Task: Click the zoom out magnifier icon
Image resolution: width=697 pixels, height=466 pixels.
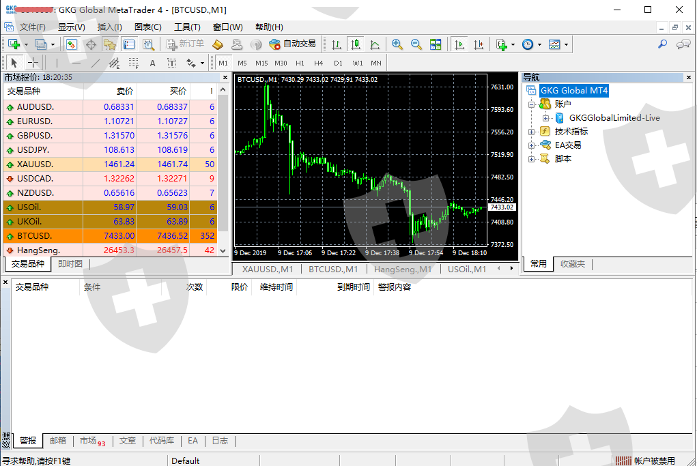Action: tap(416, 44)
